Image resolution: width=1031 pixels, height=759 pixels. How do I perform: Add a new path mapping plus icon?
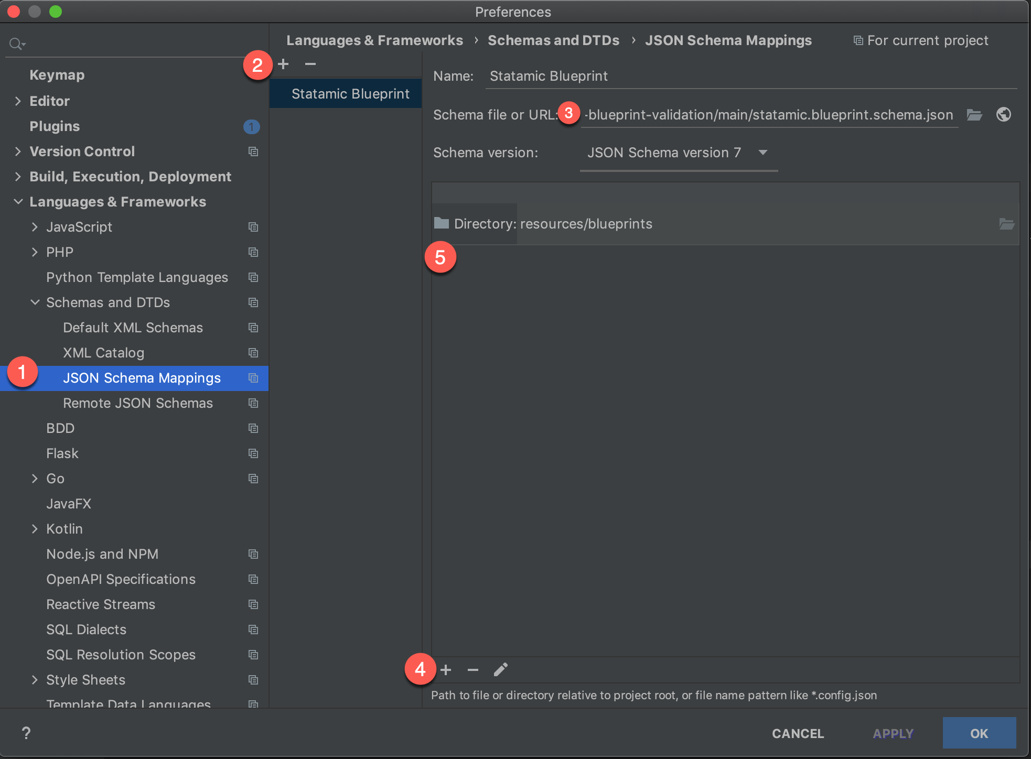point(446,670)
